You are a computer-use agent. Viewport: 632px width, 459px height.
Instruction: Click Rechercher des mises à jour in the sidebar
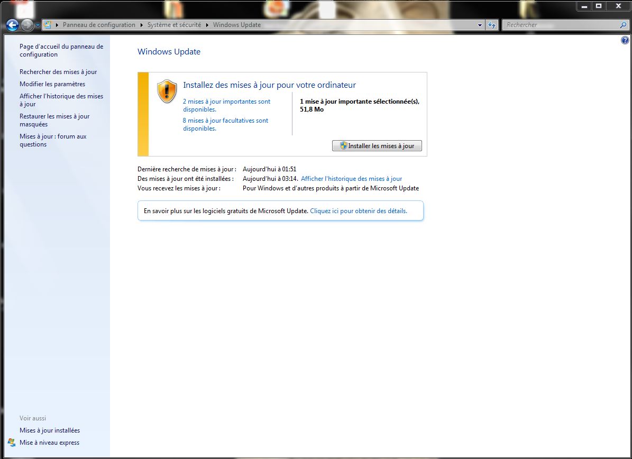click(x=58, y=72)
